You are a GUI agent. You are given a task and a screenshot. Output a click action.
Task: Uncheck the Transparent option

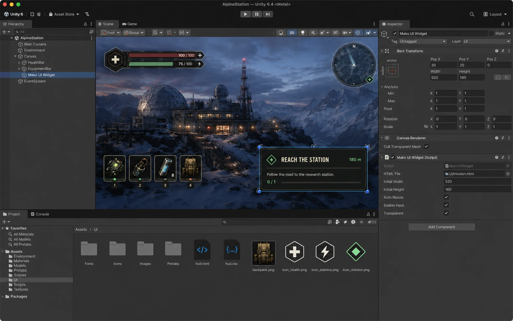click(x=446, y=213)
